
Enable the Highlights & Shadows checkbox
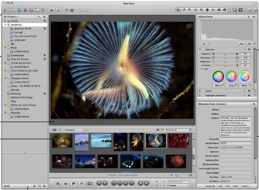point(203,95)
